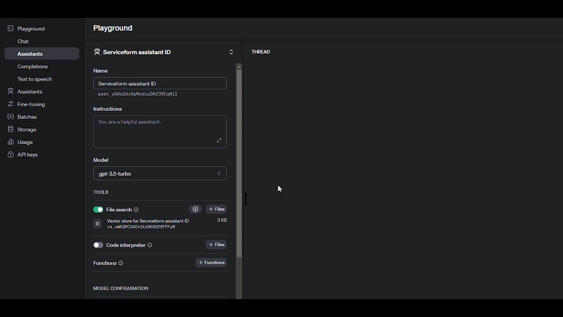Open Text to speech page

pyautogui.click(x=34, y=79)
